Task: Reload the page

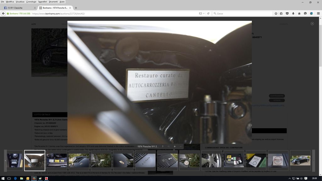Action: 208,14
